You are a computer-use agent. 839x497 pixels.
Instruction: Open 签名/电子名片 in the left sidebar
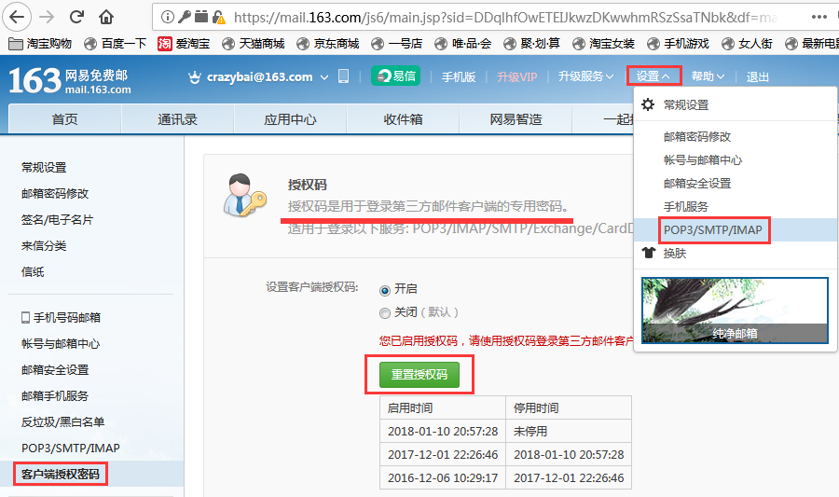[x=57, y=220]
